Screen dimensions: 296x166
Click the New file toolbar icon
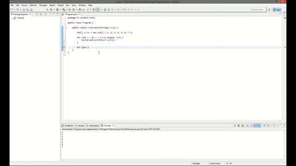(12, 9)
